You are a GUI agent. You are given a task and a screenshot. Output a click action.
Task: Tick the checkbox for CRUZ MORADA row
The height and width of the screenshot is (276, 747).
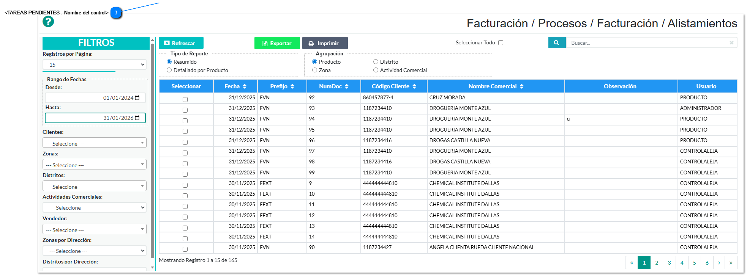coord(185,99)
